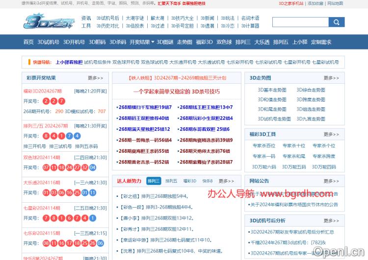
Task: Click into the search text field
Action: coord(299,23)
